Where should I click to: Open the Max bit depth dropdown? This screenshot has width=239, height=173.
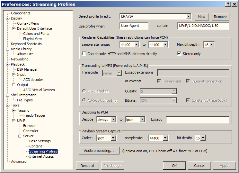pyautogui.click(x=211, y=45)
